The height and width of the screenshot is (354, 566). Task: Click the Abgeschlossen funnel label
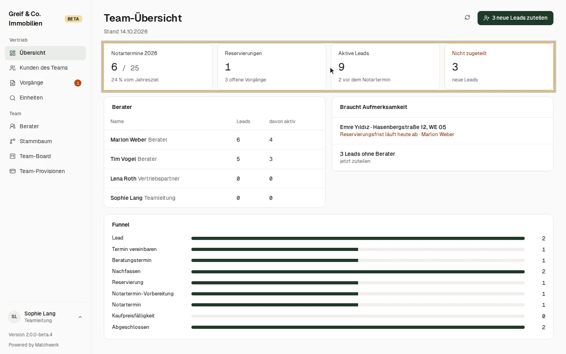coord(130,327)
